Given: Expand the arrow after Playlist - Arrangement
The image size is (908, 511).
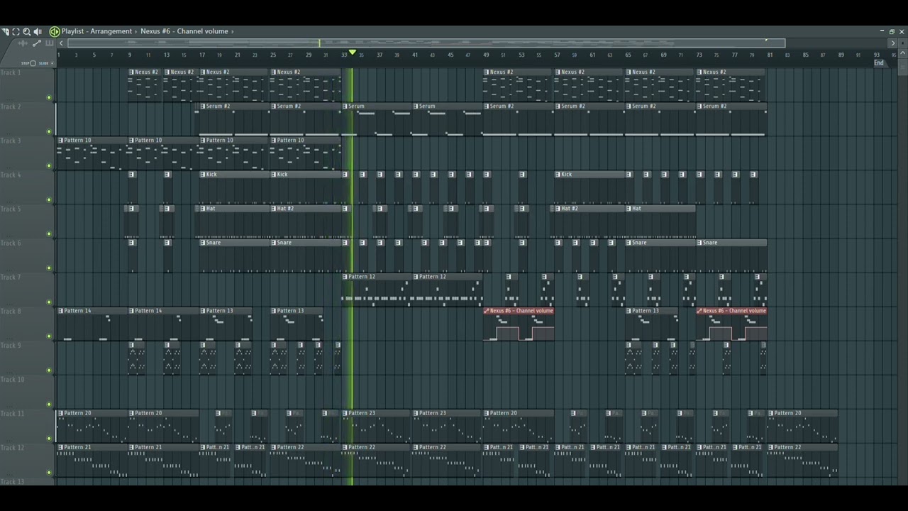Looking at the screenshot, I should click(x=136, y=31).
